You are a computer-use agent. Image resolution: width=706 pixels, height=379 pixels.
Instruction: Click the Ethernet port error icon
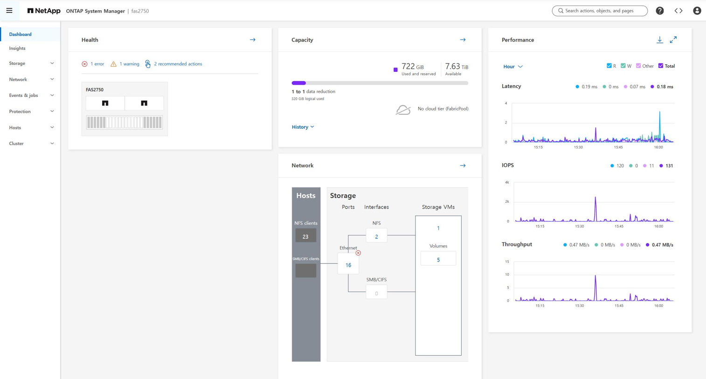[358, 253]
